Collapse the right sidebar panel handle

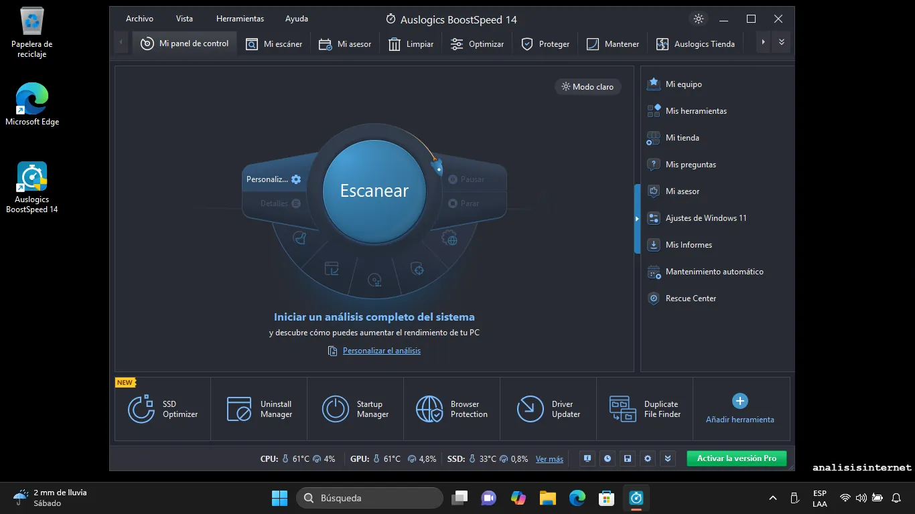pyautogui.click(x=637, y=219)
